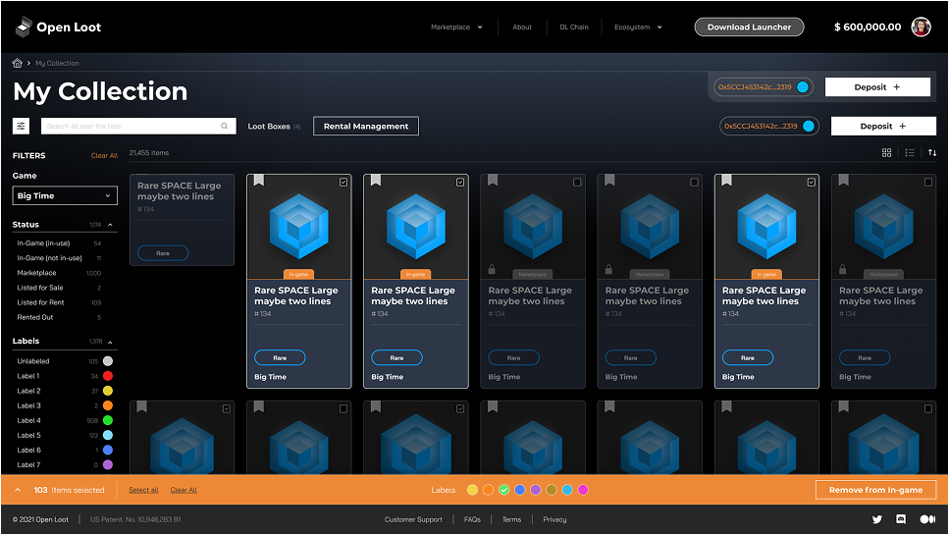Click Remove from In-game button

(x=875, y=490)
